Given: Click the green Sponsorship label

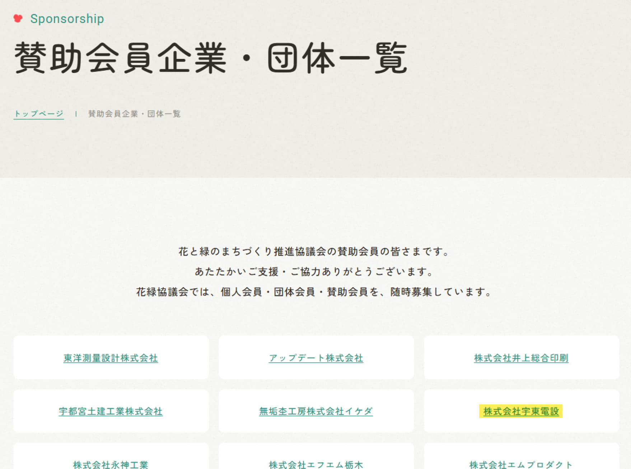Looking at the screenshot, I should 67,19.
